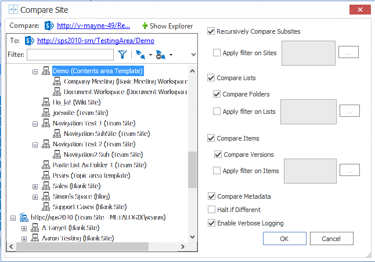Viewport: 375px width, 262px height.
Task: Expand the Sales (Blank Site) node
Action: coord(35,186)
